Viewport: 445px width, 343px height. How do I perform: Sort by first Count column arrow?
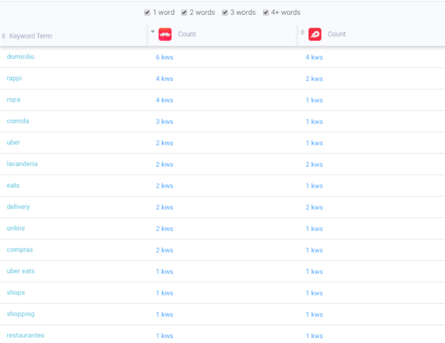point(152,32)
